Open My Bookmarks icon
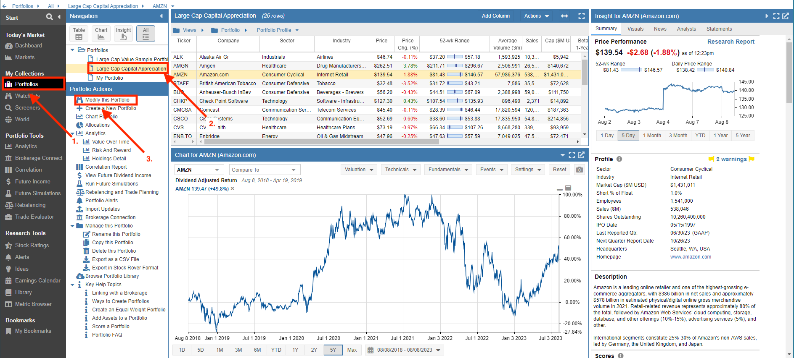 pyautogui.click(x=8, y=331)
